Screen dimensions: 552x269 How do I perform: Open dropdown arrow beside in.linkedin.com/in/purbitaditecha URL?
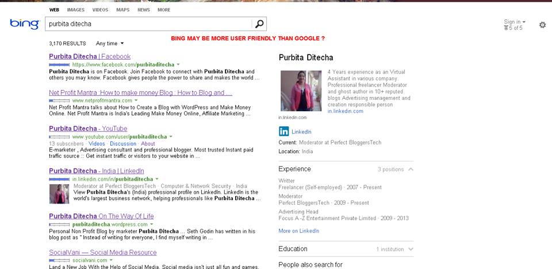(157, 179)
